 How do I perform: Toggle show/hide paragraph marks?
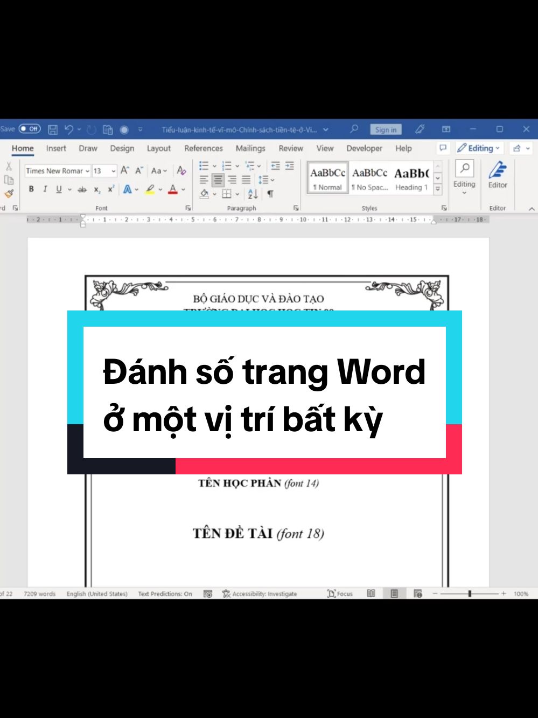(x=271, y=194)
